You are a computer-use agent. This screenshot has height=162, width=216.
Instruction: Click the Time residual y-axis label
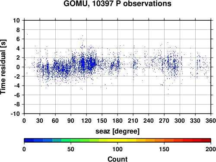(x=3, y=67)
